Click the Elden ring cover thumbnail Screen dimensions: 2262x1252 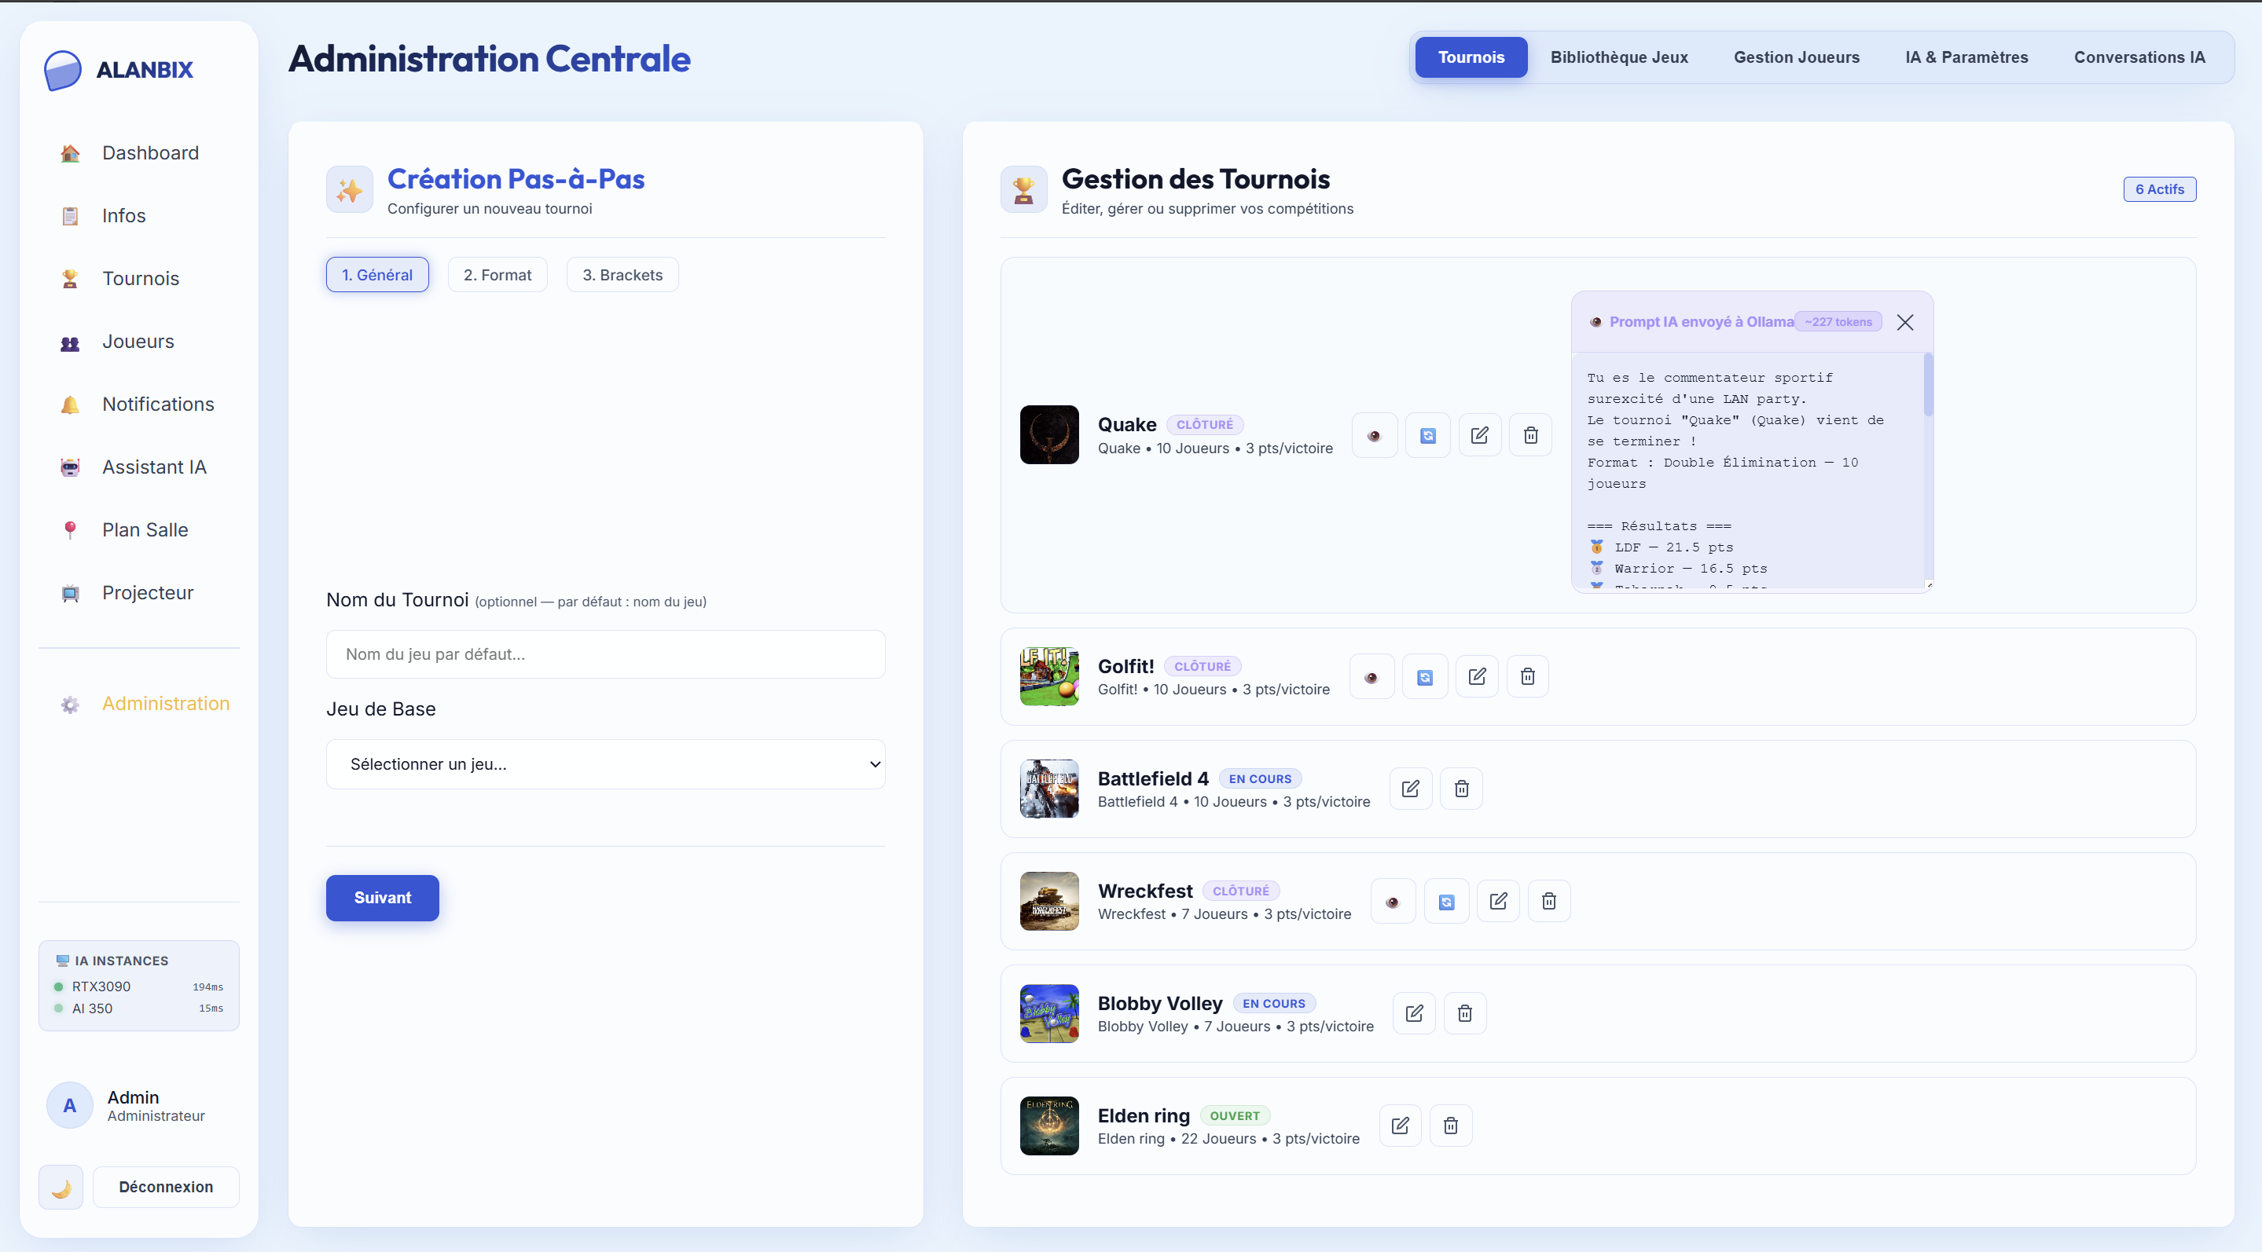coord(1049,1126)
